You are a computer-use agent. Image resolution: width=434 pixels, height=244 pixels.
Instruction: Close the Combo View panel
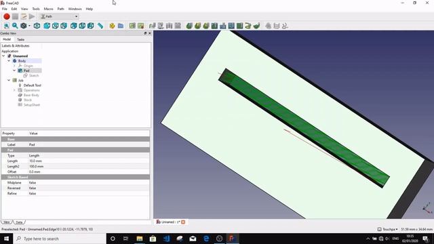(150, 33)
